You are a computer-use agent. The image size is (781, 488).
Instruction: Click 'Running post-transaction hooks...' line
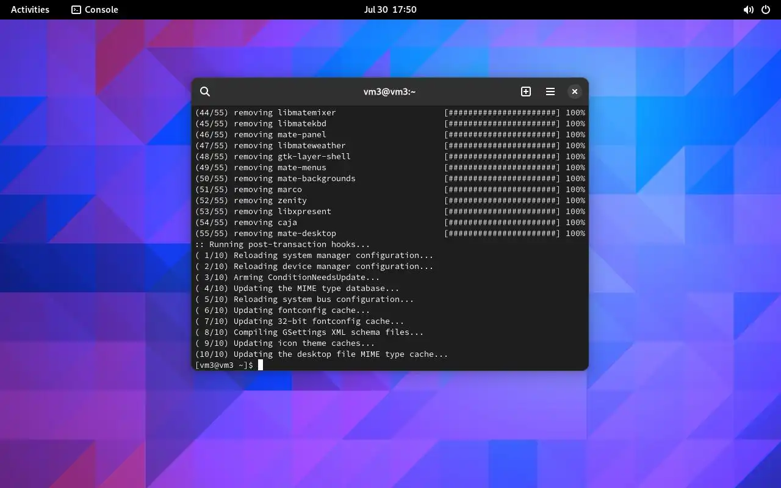tap(283, 244)
